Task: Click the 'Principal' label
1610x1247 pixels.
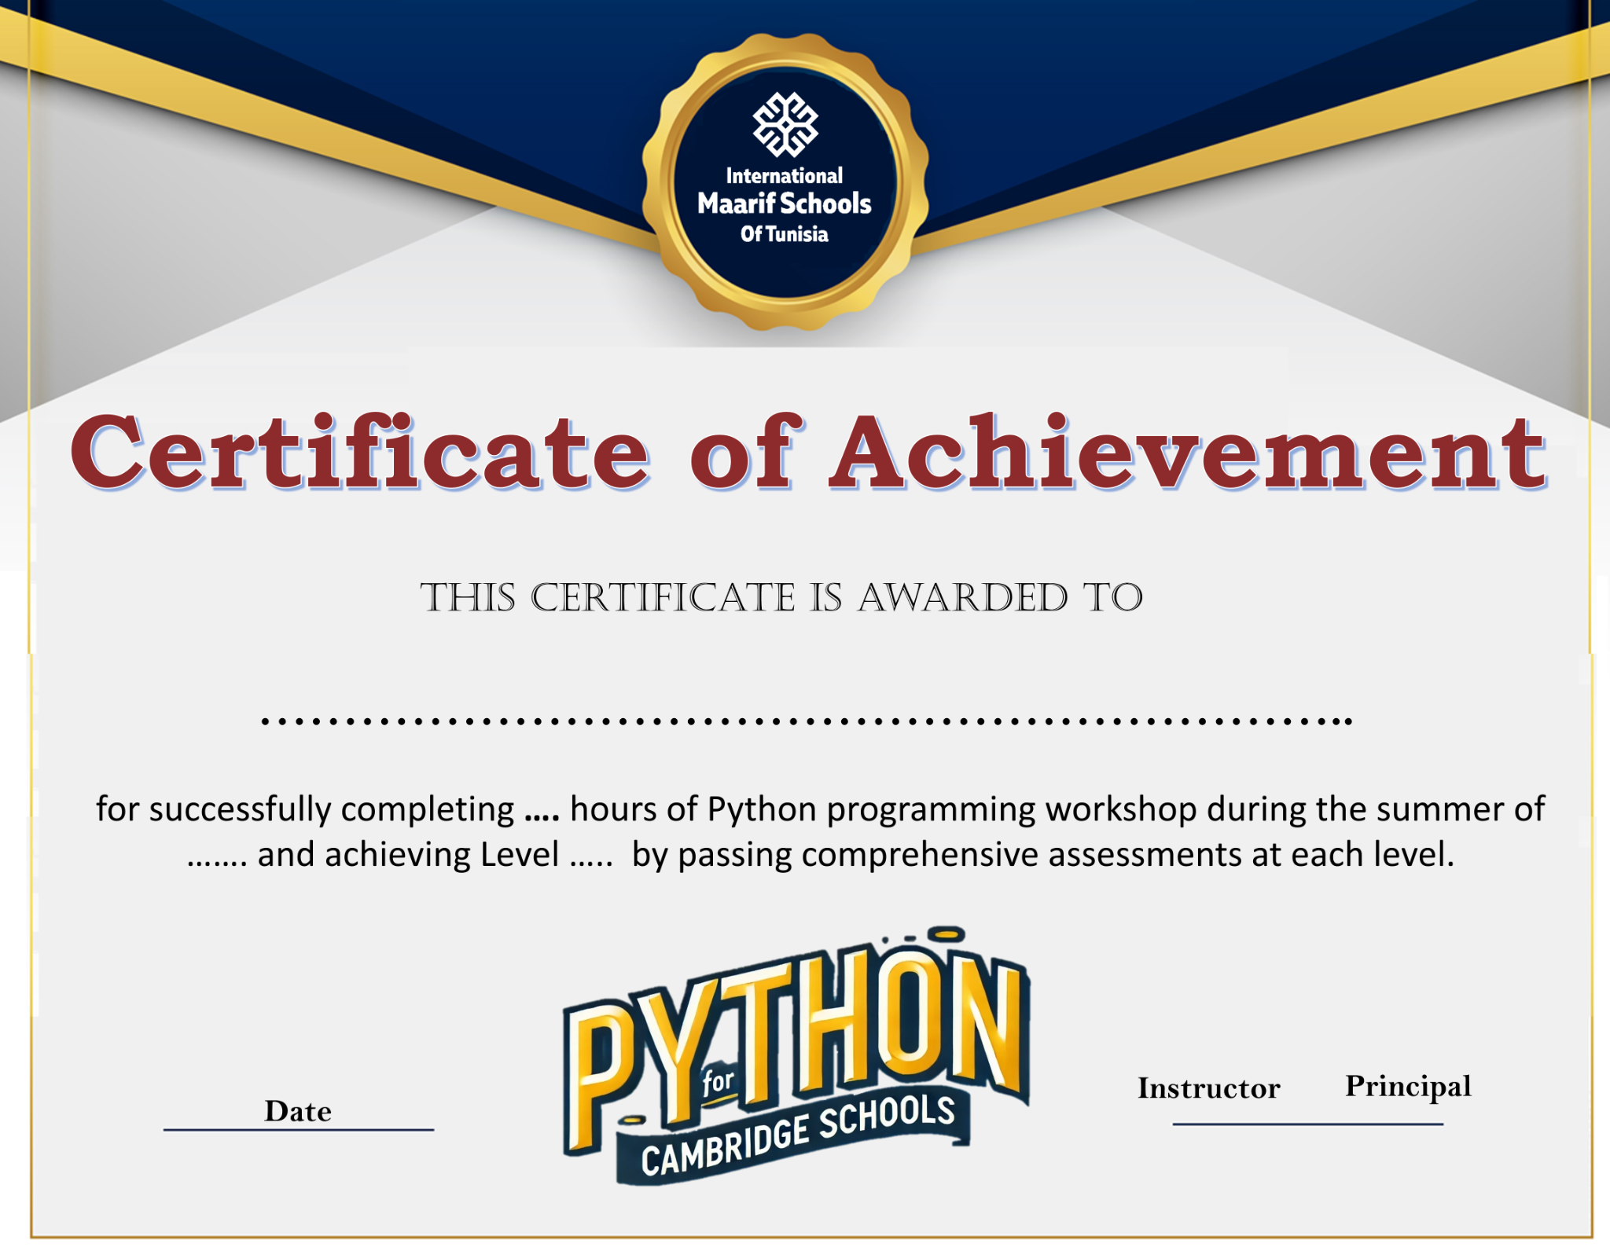Action: pyautogui.click(x=1407, y=1086)
